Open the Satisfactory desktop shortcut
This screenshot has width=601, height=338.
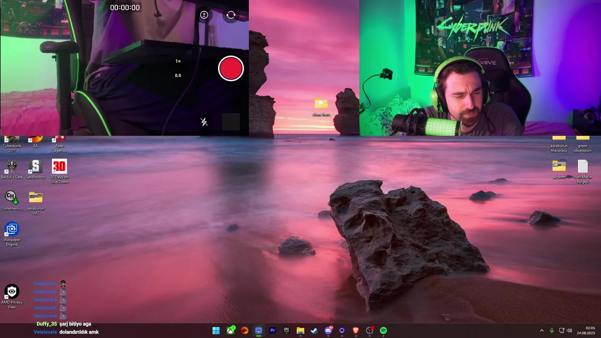[x=35, y=170]
